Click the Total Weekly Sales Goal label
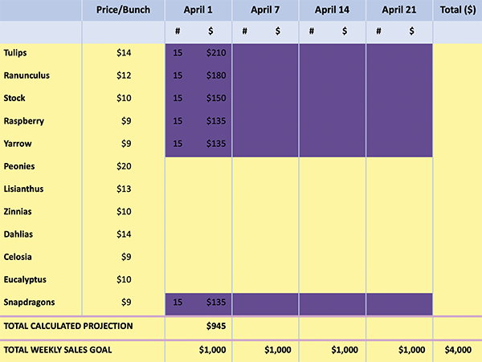The image size is (482, 362). 58,350
